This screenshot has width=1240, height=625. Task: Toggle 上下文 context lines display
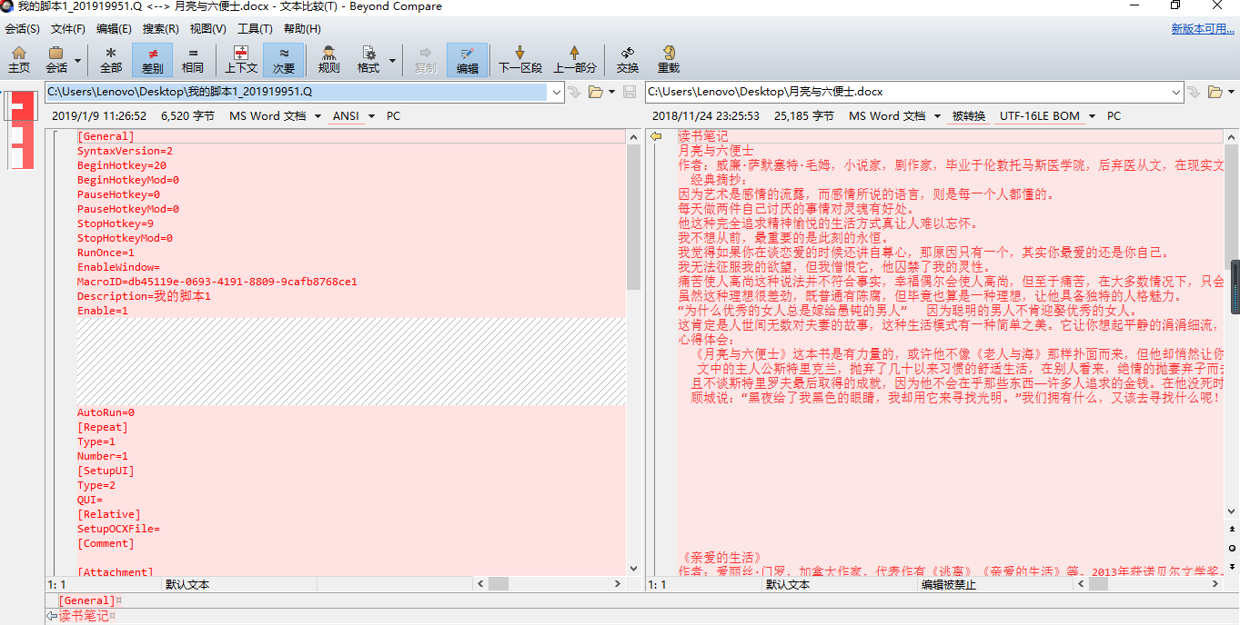(241, 59)
